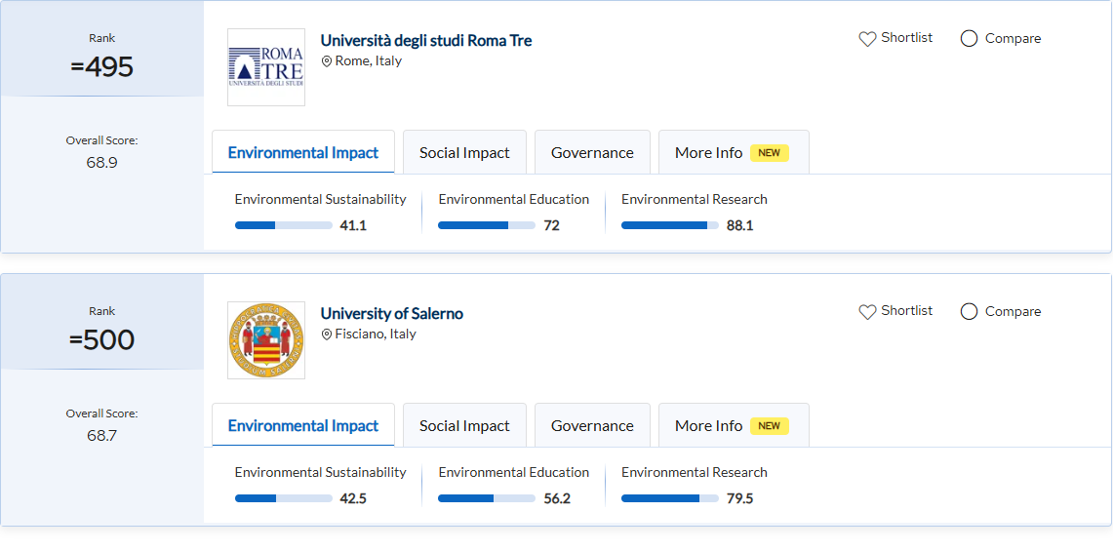Click the NEW badge on Salerno More Info
Screen dimensions: 1113x551
coord(769,426)
